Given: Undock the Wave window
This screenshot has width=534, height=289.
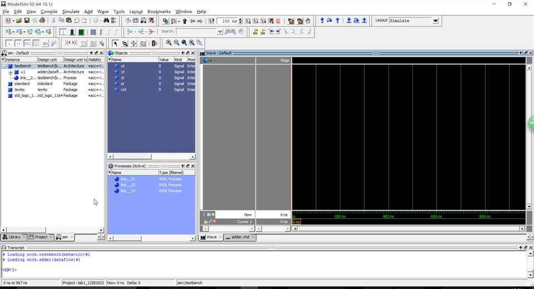Looking at the screenshot, I should coord(526,53).
